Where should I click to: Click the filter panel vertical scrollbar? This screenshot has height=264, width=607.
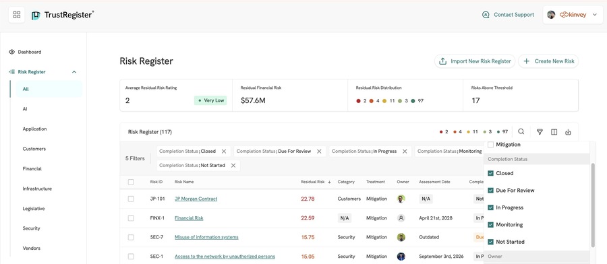pyautogui.click(x=593, y=205)
